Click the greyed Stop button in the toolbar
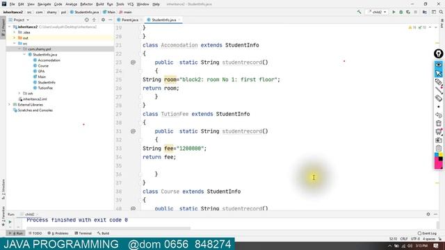 pyautogui.click(x=416, y=12)
